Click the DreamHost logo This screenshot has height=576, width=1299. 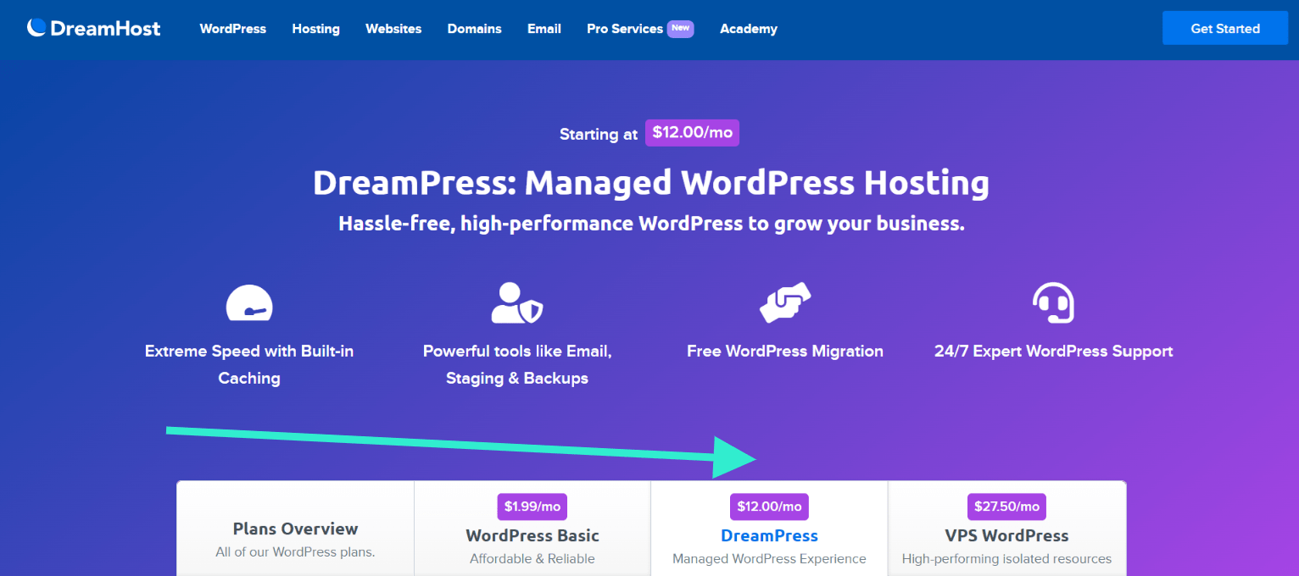coord(93,29)
